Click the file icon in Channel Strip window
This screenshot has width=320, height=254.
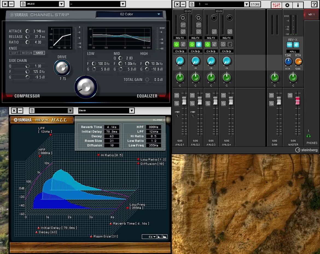(23, 4)
